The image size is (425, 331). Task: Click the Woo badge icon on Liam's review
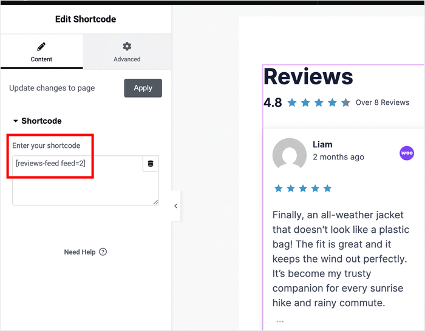point(407,153)
